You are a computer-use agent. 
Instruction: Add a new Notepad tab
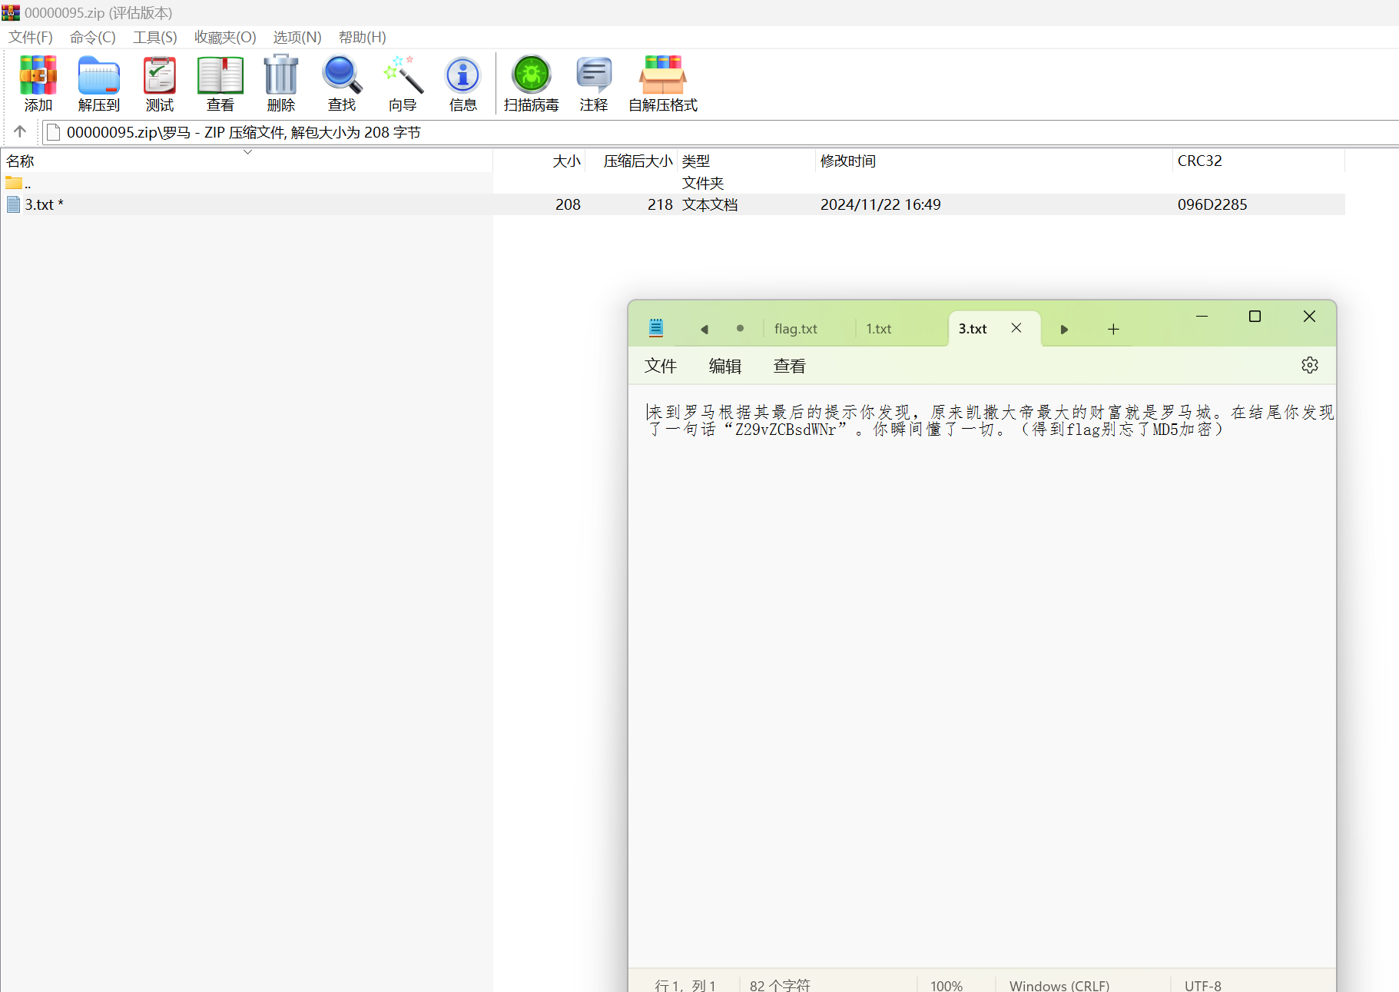pos(1112,329)
